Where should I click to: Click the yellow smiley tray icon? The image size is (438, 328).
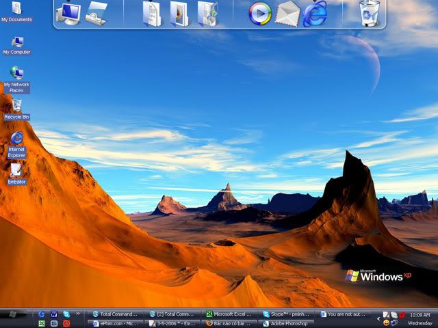tap(386, 323)
